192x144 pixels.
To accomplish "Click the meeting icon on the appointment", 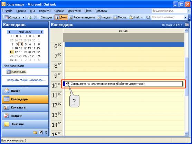I will (x=68, y=84).
